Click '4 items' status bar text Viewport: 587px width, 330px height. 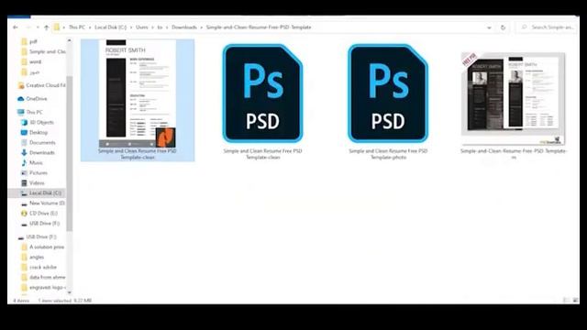point(21,301)
